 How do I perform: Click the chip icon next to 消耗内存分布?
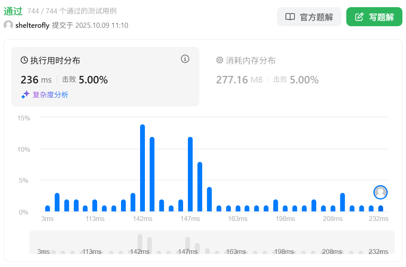[x=220, y=60]
